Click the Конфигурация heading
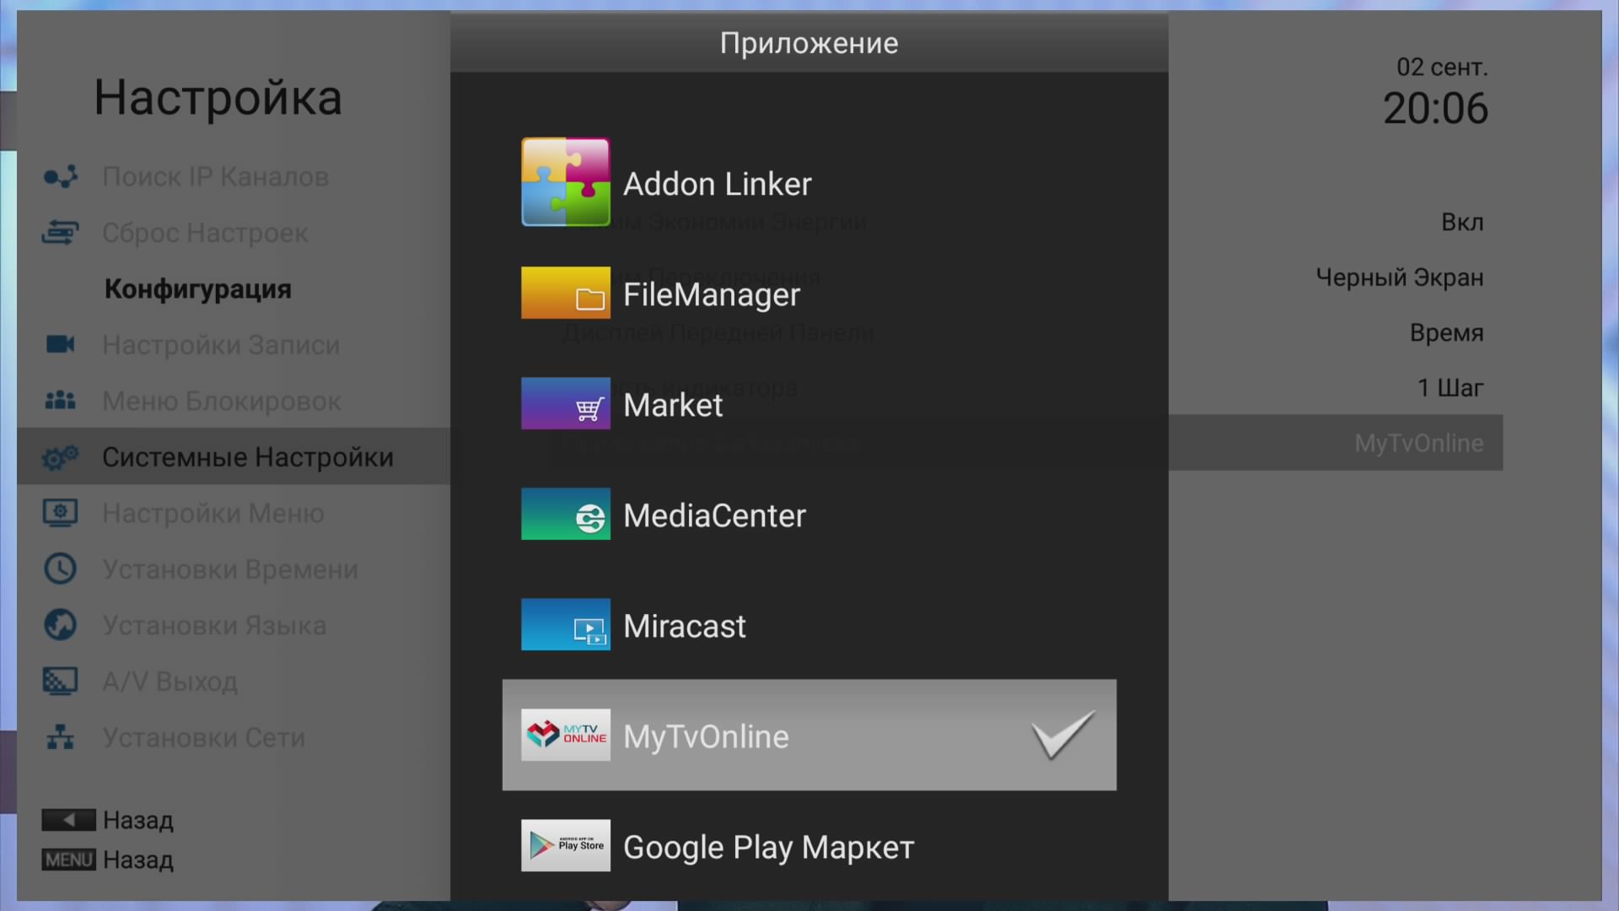The width and height of the screenshot is (1619, 911). click(198, 289)
